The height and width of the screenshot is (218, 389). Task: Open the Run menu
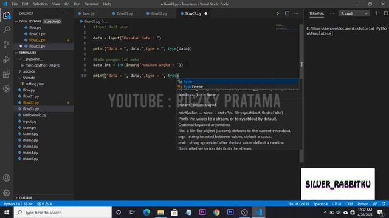pos(77,4)
